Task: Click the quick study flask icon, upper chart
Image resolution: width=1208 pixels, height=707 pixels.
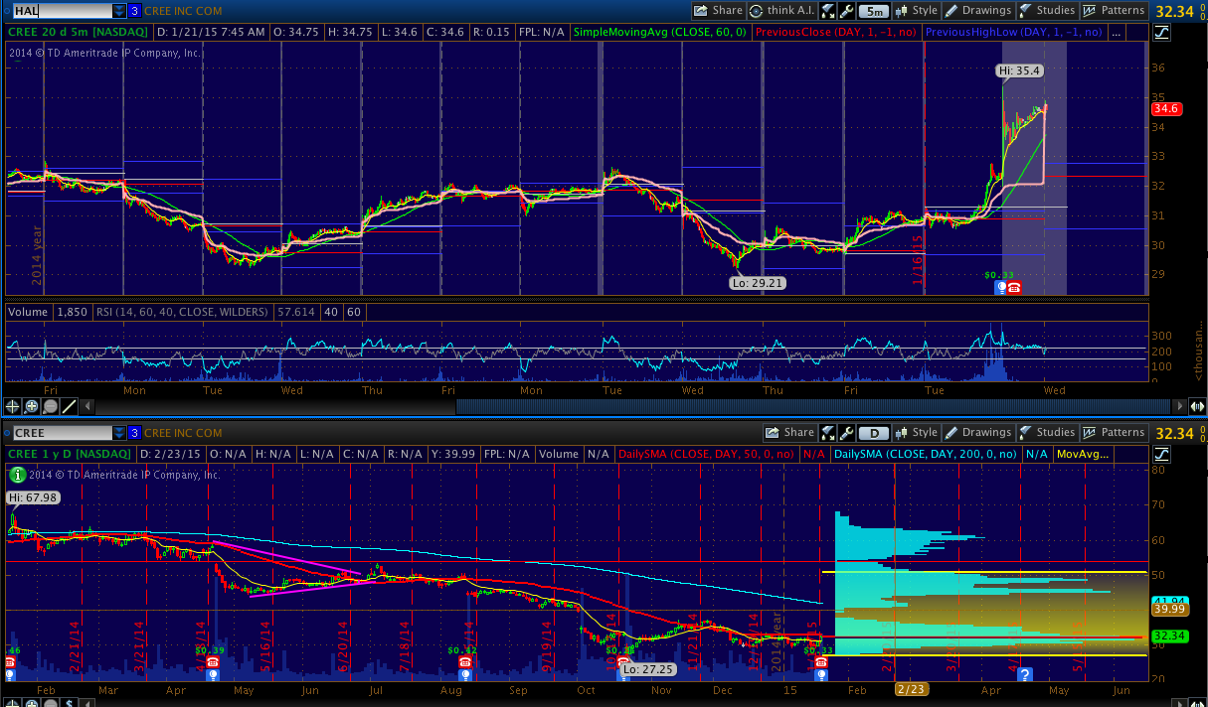Action: point(828,11)
